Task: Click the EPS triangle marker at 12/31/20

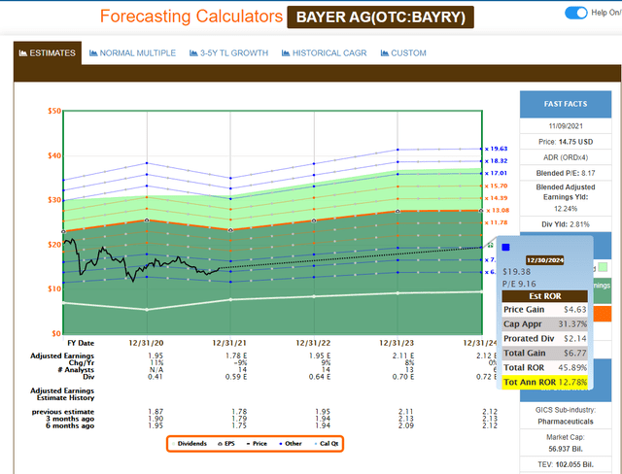Action: 147,220
